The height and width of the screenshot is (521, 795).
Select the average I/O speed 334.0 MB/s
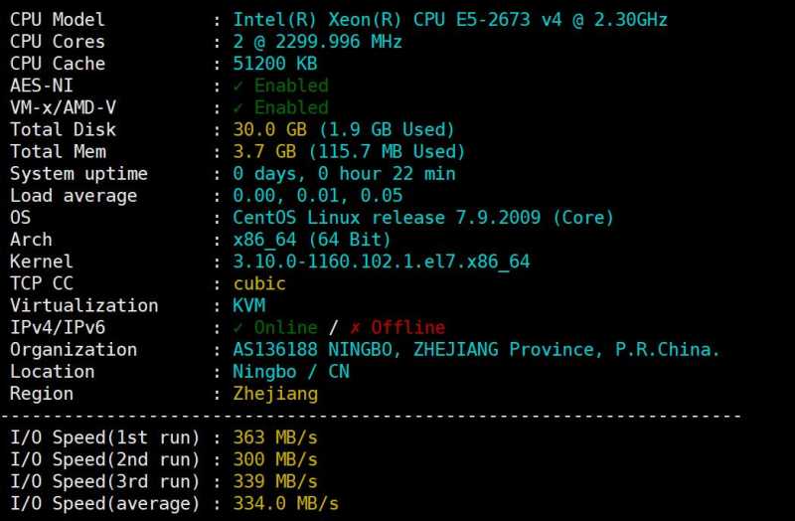click(286, 503)
